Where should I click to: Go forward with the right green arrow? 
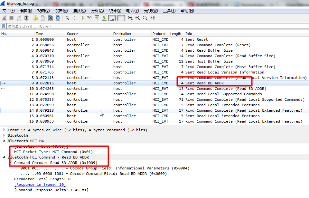click(x=82, y=18)
